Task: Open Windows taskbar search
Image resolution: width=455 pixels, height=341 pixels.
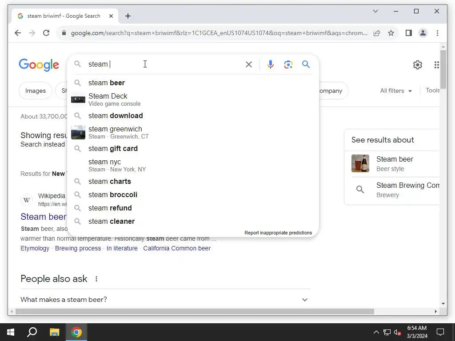Action: click(32, 332)
